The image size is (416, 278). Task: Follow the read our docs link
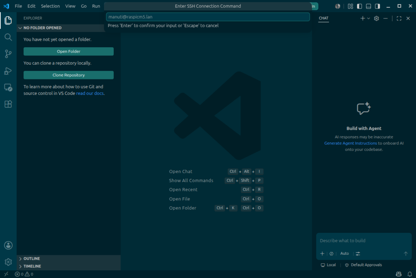[90, 93]
